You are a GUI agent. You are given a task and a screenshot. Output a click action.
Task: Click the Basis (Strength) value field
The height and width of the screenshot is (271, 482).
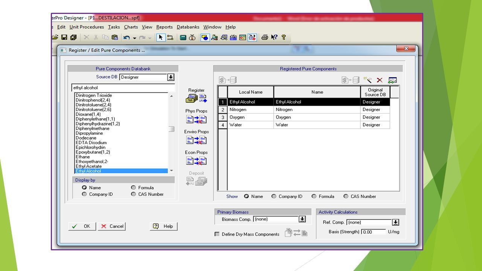[374, 232]
